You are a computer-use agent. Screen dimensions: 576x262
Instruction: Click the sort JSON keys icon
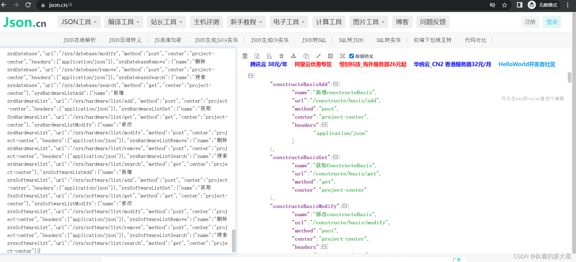coord(269,56)
